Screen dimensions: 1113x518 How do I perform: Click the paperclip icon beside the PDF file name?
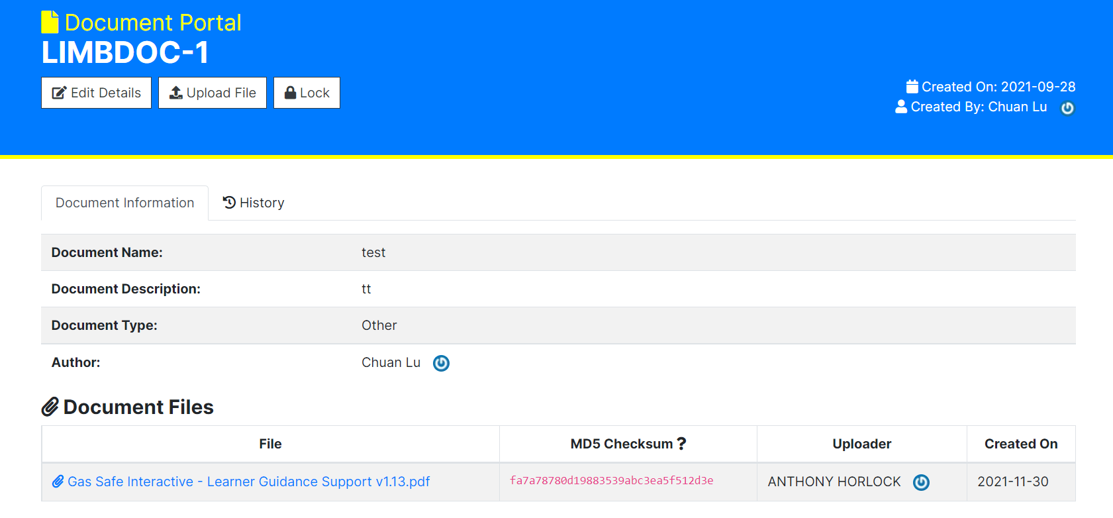58,482
